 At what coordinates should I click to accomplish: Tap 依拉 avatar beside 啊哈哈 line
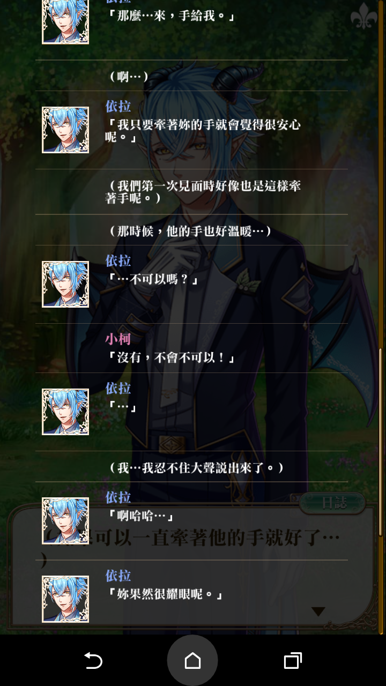[65, 521]
